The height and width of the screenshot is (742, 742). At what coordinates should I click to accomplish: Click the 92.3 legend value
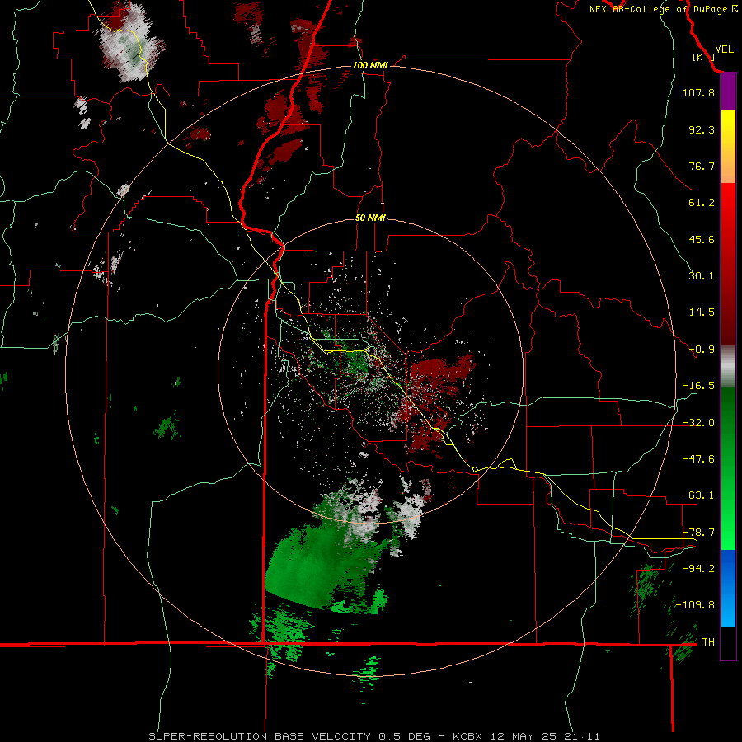[x=702, y=129]
